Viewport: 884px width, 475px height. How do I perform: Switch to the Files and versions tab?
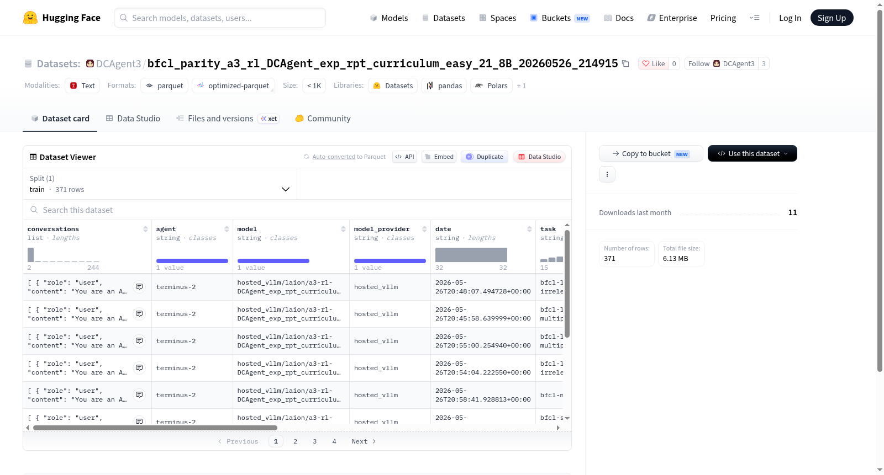227,118
